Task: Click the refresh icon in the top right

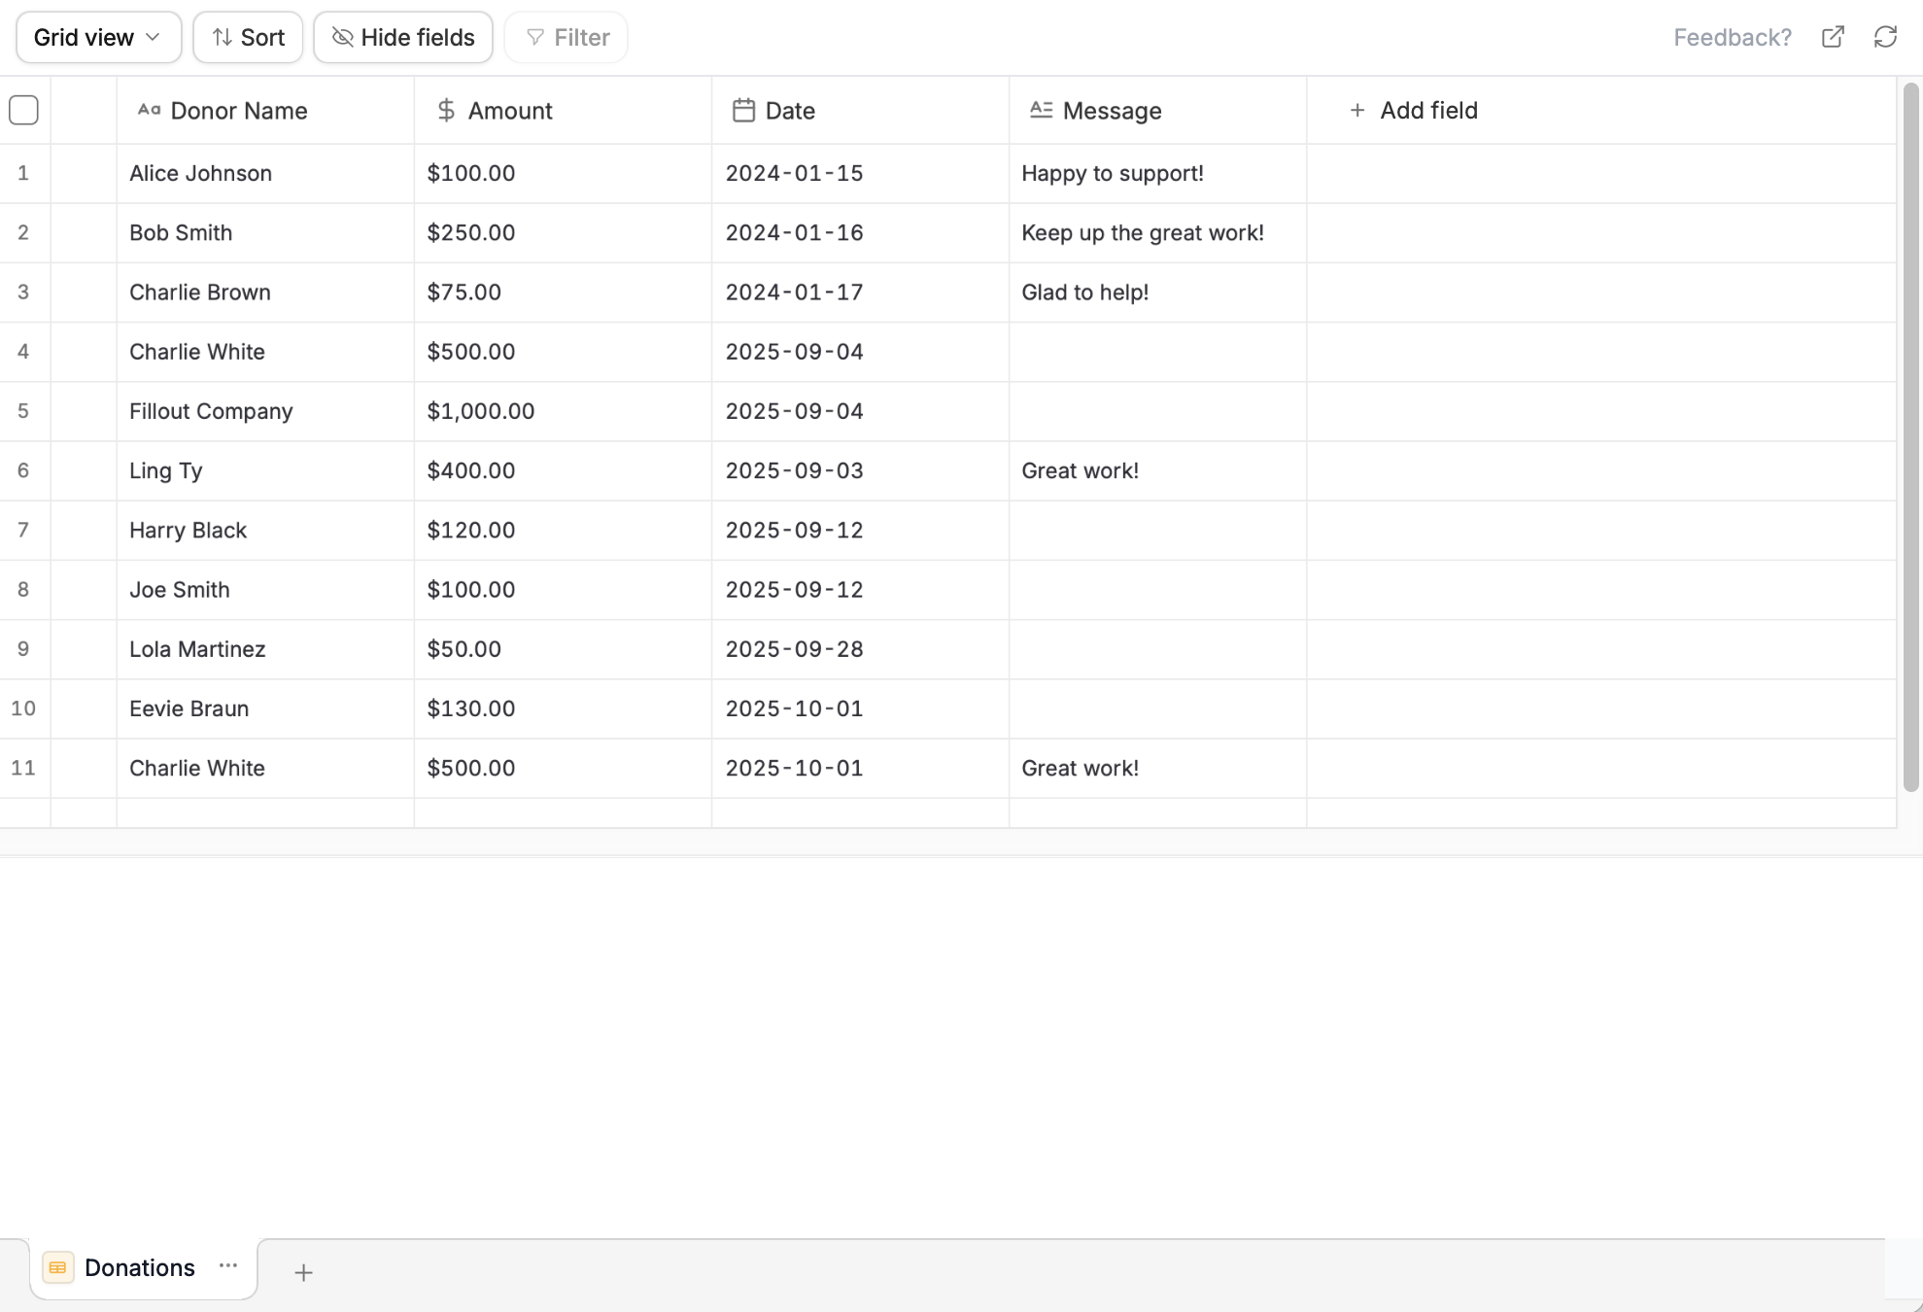Action: pyautogui.click(x=1886, y=37)
